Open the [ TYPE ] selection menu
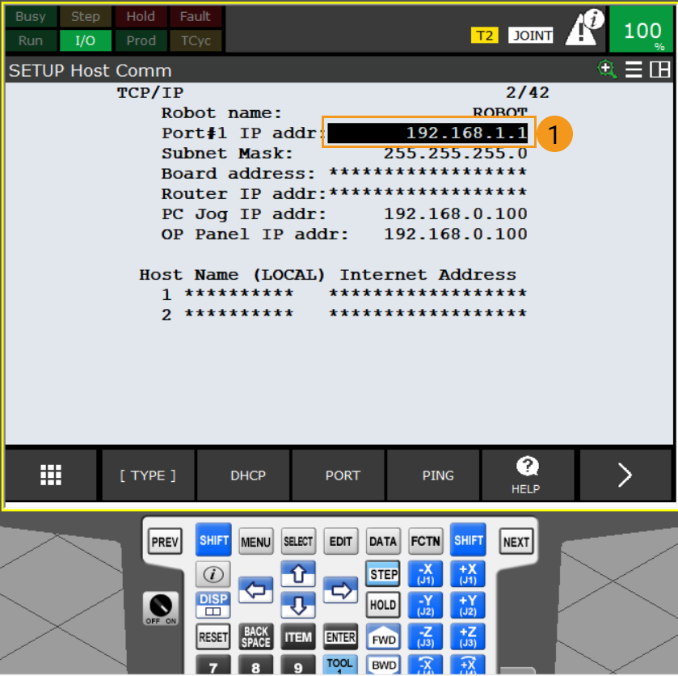This screenshot has width=678, height=676. [147, 475]
